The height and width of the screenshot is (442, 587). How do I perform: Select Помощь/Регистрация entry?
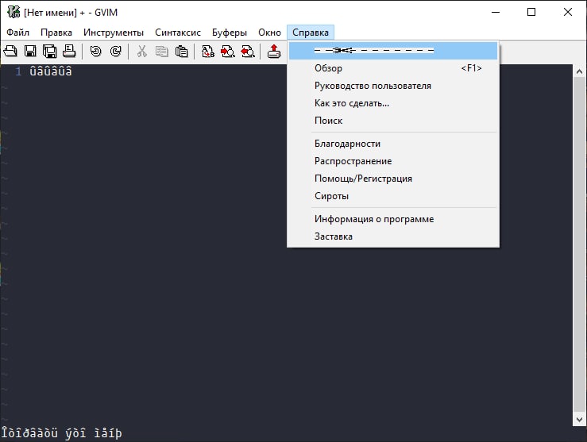tap(393, 179)
